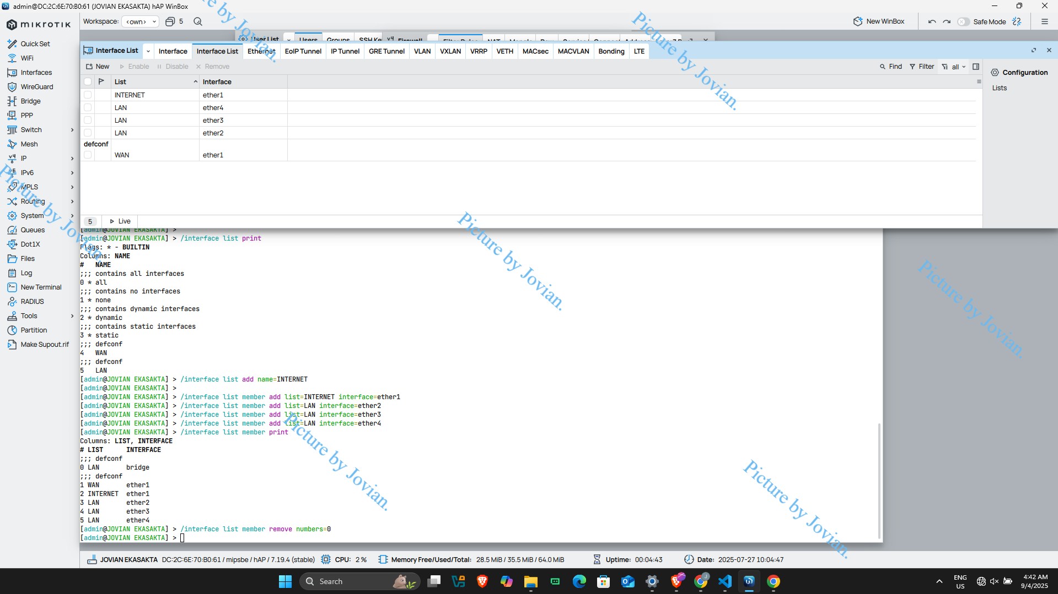The image size is (1058, 594).
Task: Open the Workspace dropdown
Action: [x=141, y=21]
